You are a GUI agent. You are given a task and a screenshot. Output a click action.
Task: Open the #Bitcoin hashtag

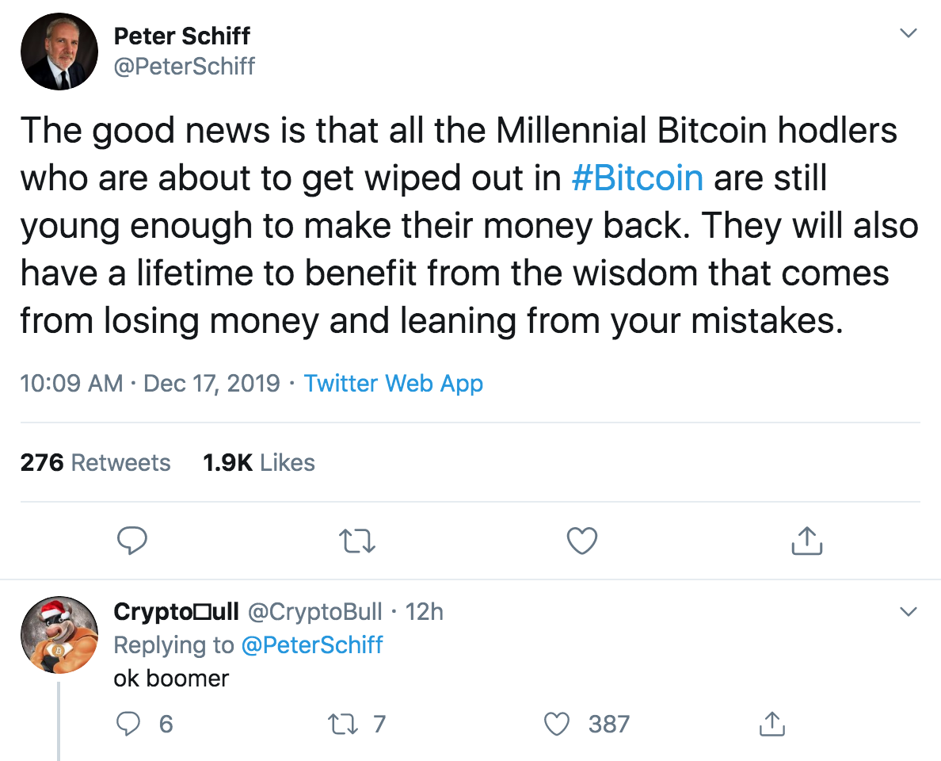(637, 177)
